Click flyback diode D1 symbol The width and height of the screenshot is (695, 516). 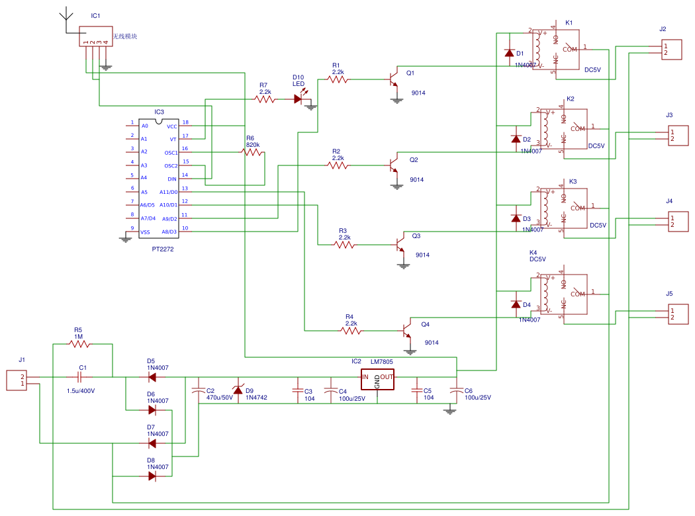point(510,53)
